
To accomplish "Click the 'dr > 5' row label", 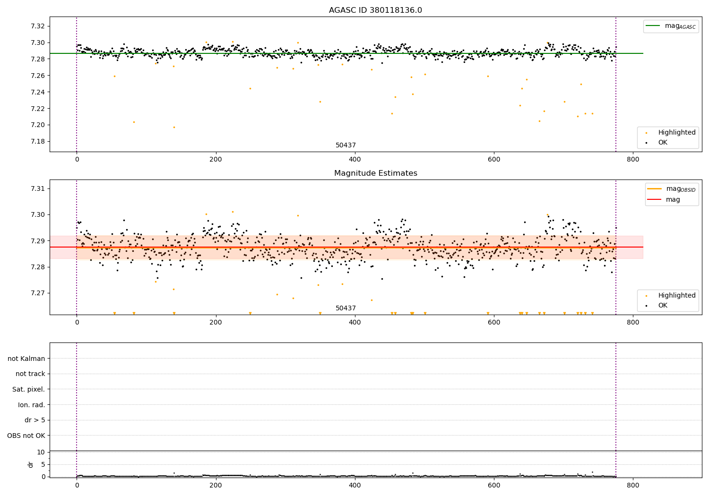I will tap(35, 420).
